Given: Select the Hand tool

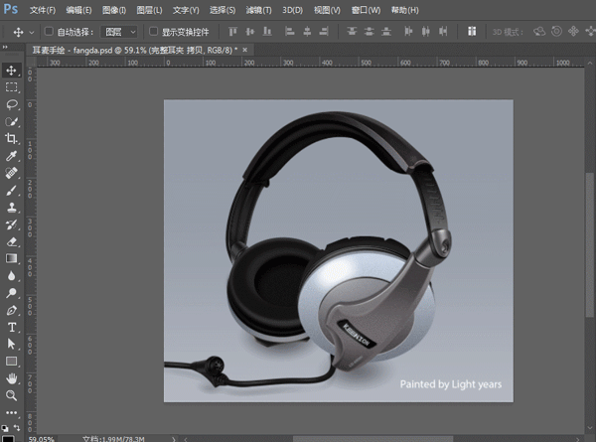Looking at the screenshot, I should tap(11, 378).
